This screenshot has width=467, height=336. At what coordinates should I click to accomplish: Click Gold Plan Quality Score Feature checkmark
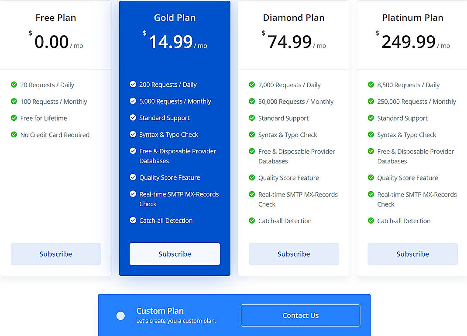133,177
